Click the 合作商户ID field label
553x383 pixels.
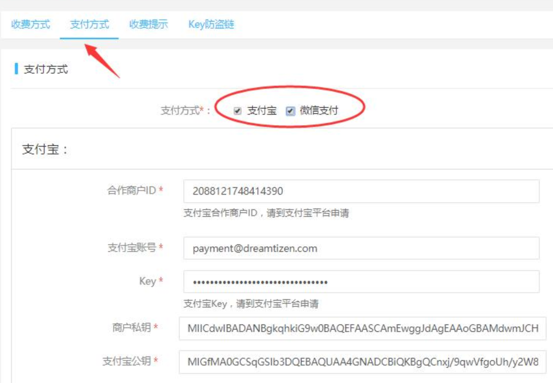point(132,190)
